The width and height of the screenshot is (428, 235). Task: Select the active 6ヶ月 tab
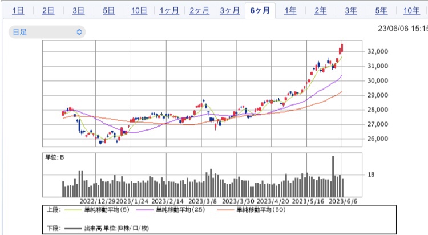[x=260, y=11]
